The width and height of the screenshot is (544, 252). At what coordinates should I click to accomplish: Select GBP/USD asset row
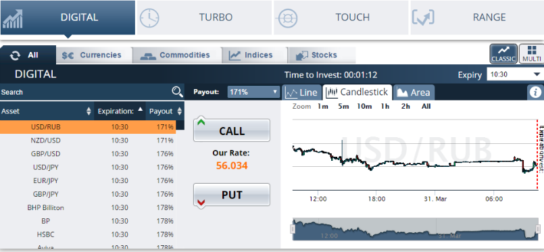click(88, 154)
